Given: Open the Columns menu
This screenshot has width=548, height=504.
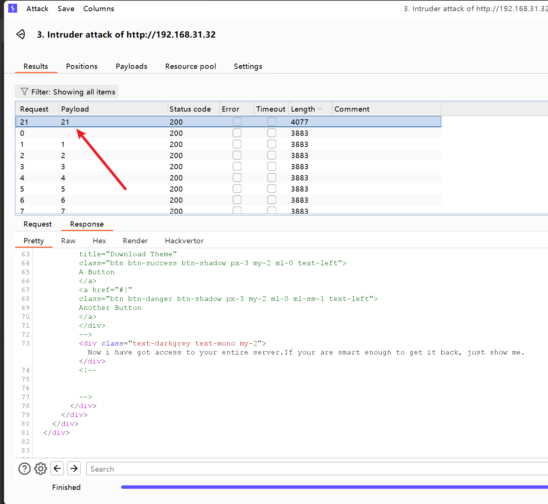Looking at the screenshot, I should (99, 9).
